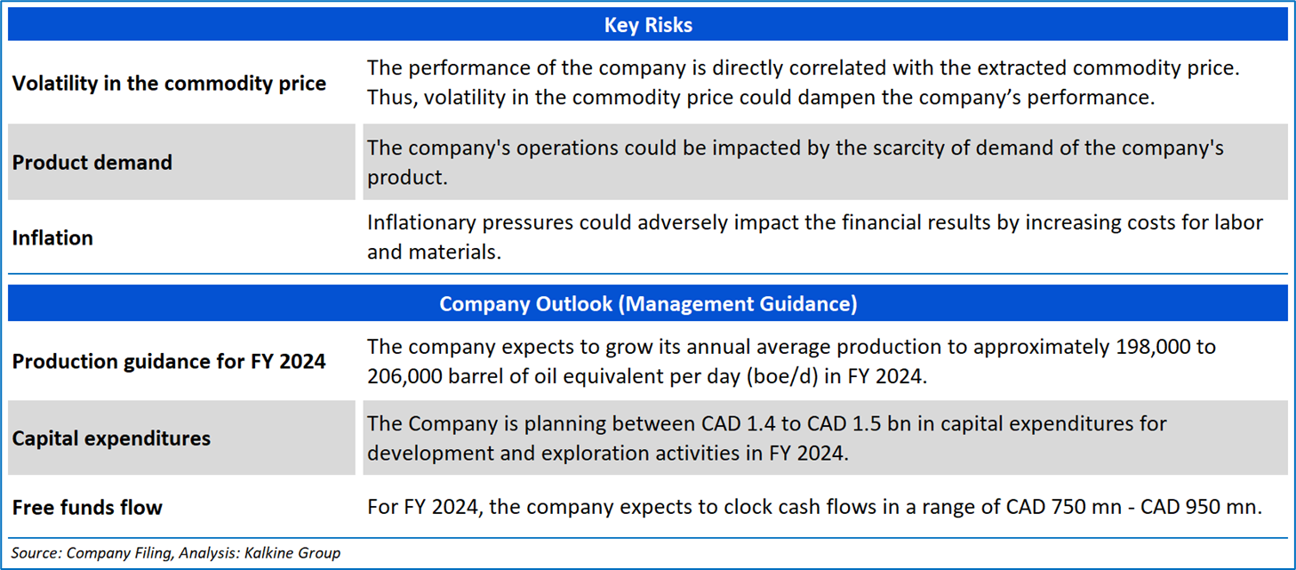
Task: Click the Company Outlook (Management Guidance) header
Action: click(647, 304)
